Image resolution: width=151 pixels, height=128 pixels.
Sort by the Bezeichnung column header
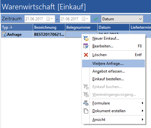[x=49, y=27]
